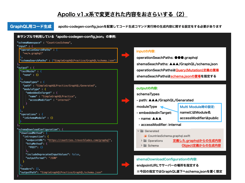The width and height of the screenshot is (245, 183).
Task: Click the "testMocks" key in code
Action: 28,71
